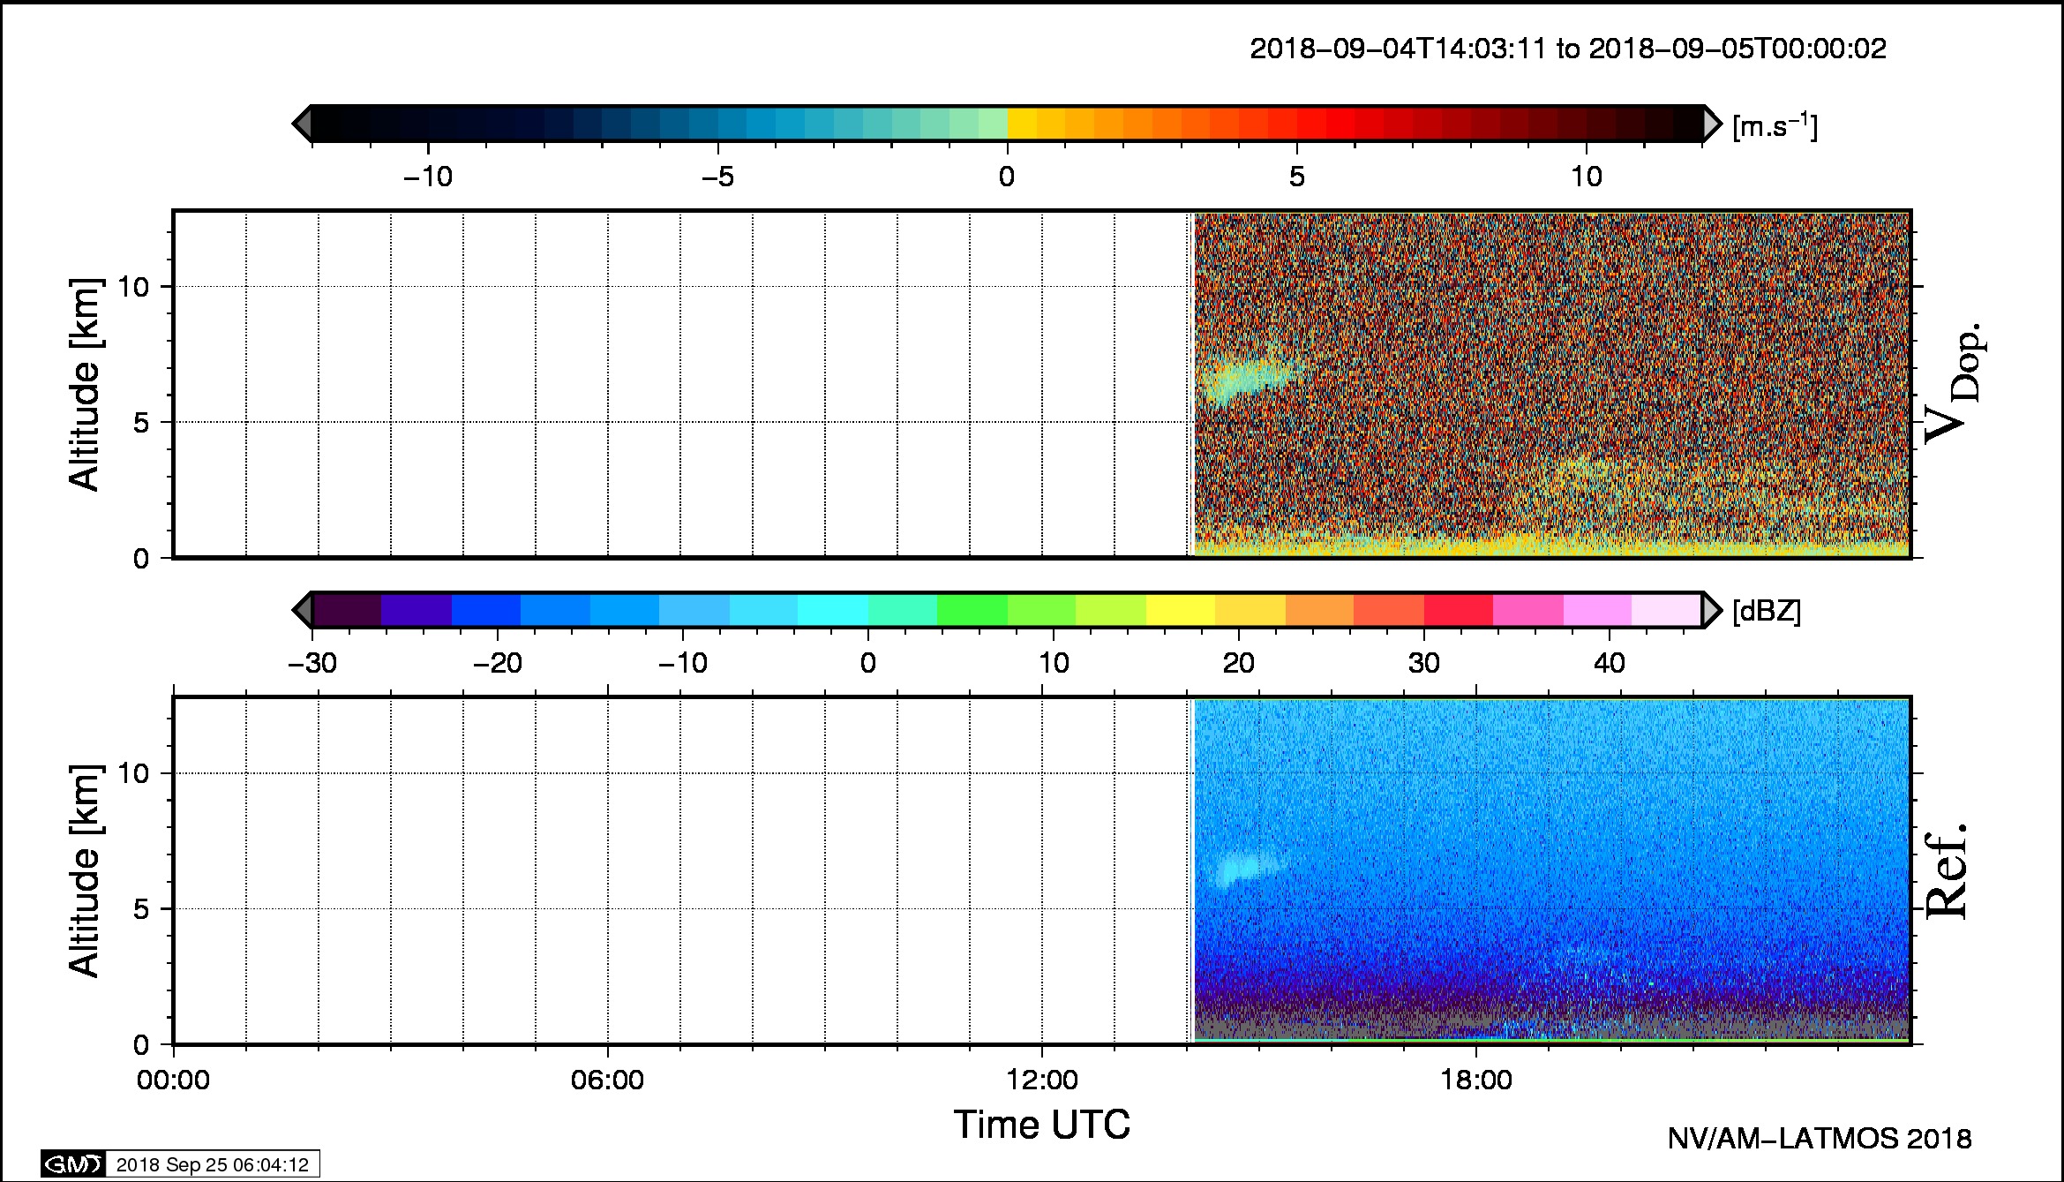Click left arrow of dBZ colorbar
The height and width of the screenshot is (1182, 2064).
pos(302,610)
